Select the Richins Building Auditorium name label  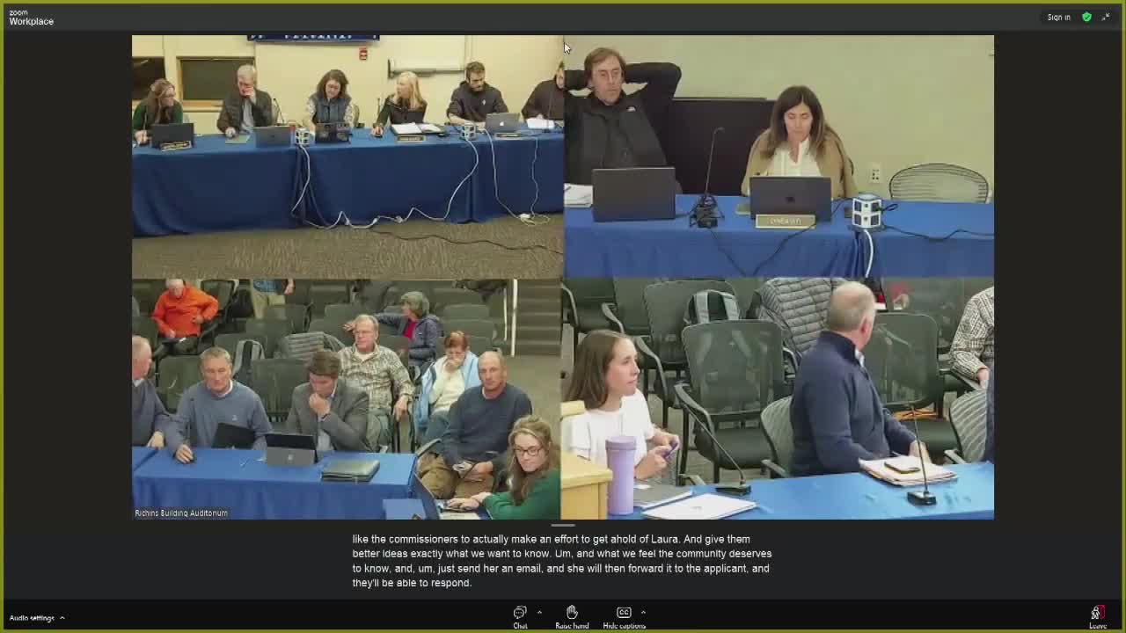[181, 513]
